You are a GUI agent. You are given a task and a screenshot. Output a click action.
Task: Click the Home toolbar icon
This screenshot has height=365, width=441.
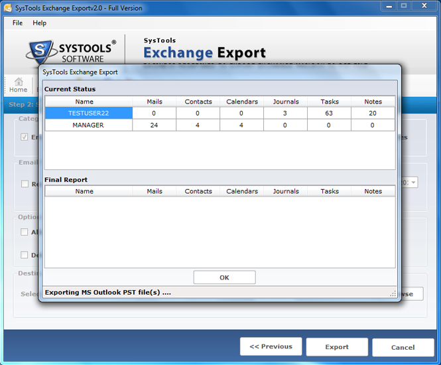(18, 85)
